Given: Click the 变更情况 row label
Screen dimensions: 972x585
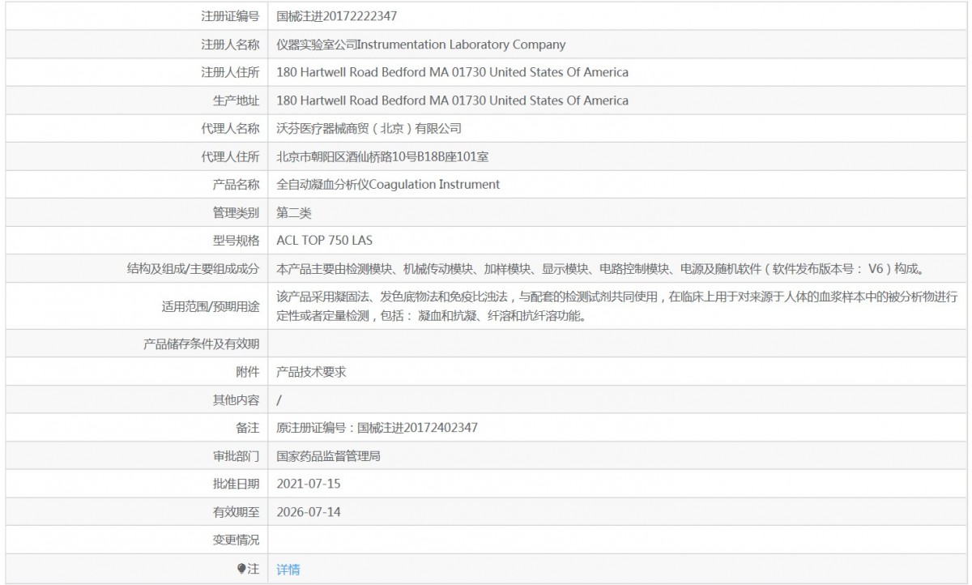Looking at the screenshot, I should click(x=236, y=540).
